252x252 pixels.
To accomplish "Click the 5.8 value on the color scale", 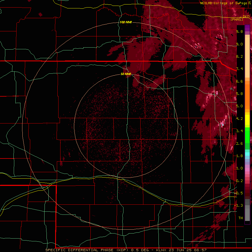I will point(239,94).
